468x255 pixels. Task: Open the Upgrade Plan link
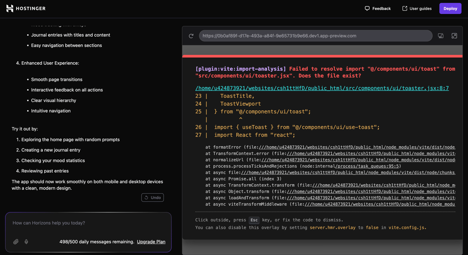pyautogui.click(x=151, y=242)
